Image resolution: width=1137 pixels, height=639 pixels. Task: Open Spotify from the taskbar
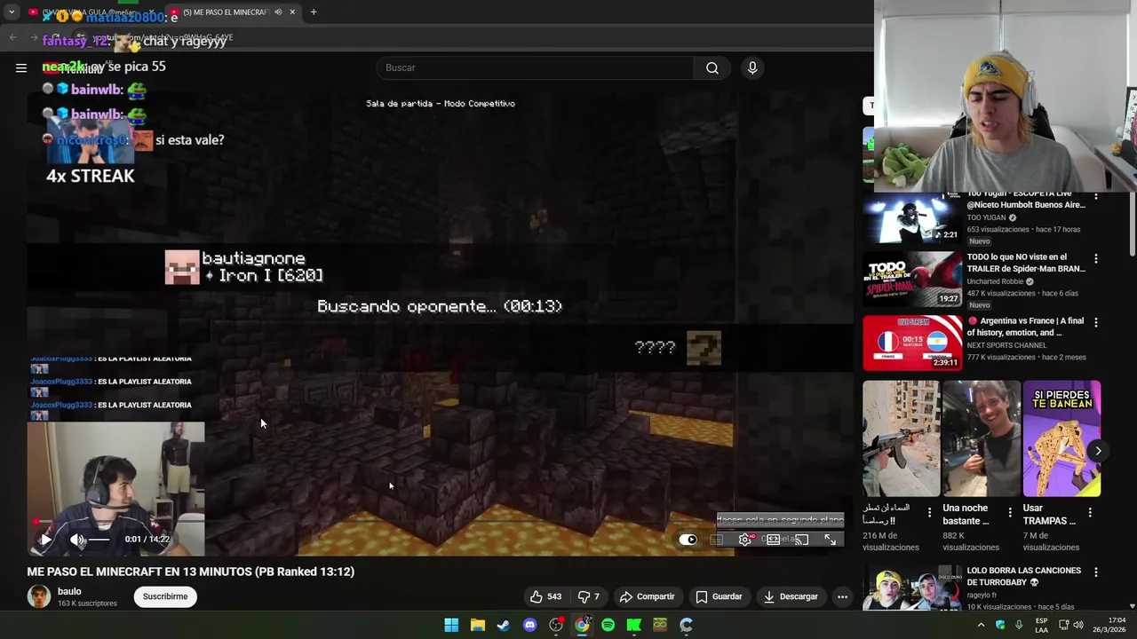[608, 625]
